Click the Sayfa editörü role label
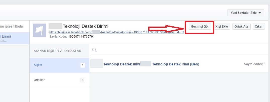270x102 pixels. [x=254, y=64]
